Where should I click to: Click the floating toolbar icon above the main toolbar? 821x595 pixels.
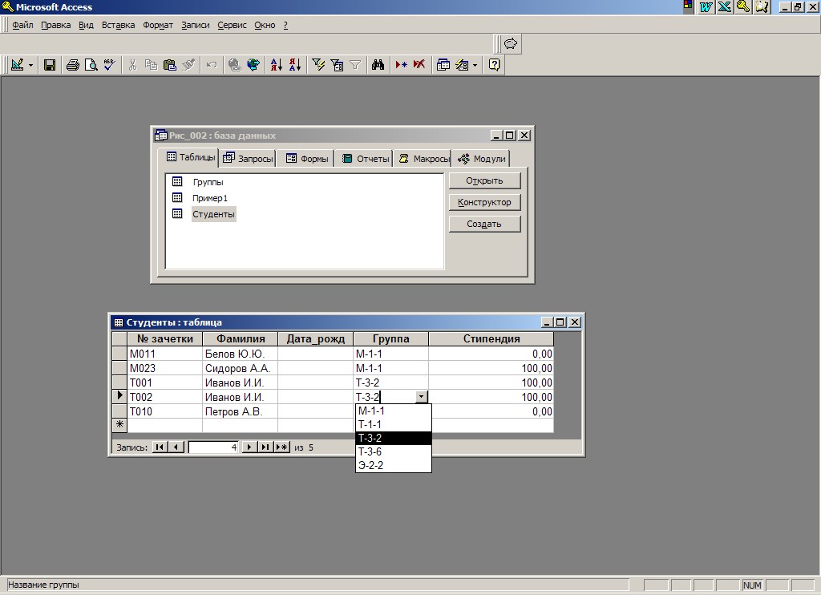pos(511,43)
